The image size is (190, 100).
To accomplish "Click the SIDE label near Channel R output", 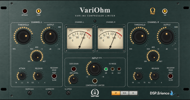I will [176, 27].
